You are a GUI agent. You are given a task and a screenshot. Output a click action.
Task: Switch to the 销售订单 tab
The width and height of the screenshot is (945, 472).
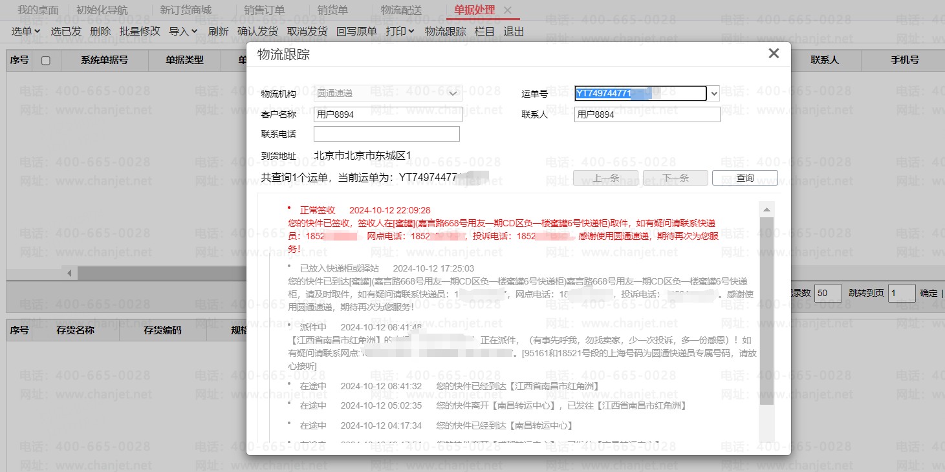point(264,10)
